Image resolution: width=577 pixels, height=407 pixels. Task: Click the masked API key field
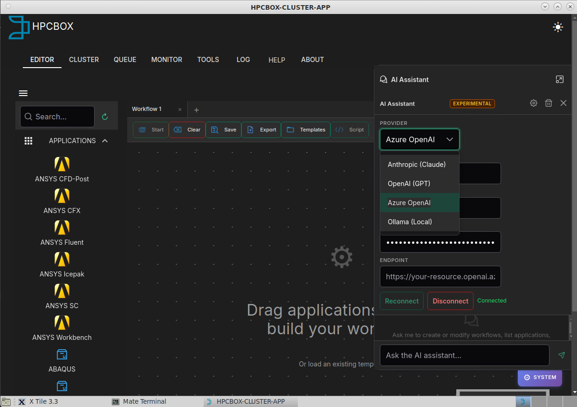pos(440,242)
